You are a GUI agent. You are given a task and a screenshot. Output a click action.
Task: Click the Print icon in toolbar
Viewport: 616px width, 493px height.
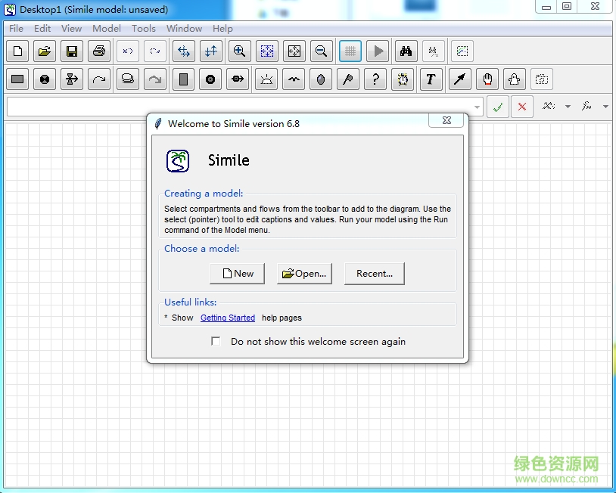98,51
